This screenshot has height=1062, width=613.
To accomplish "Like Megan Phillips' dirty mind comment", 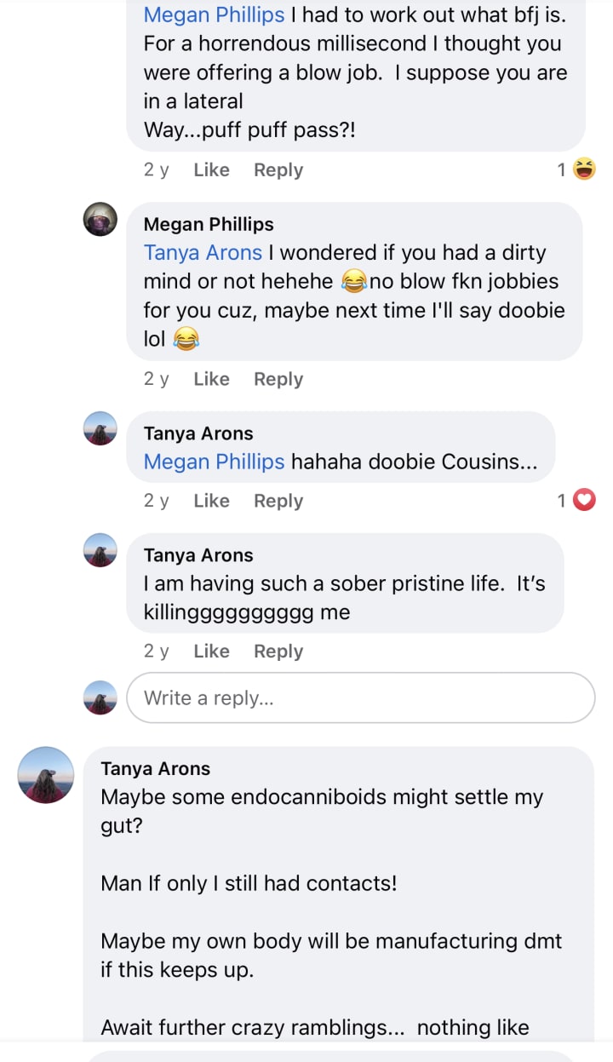I will (x=211, y=379).
